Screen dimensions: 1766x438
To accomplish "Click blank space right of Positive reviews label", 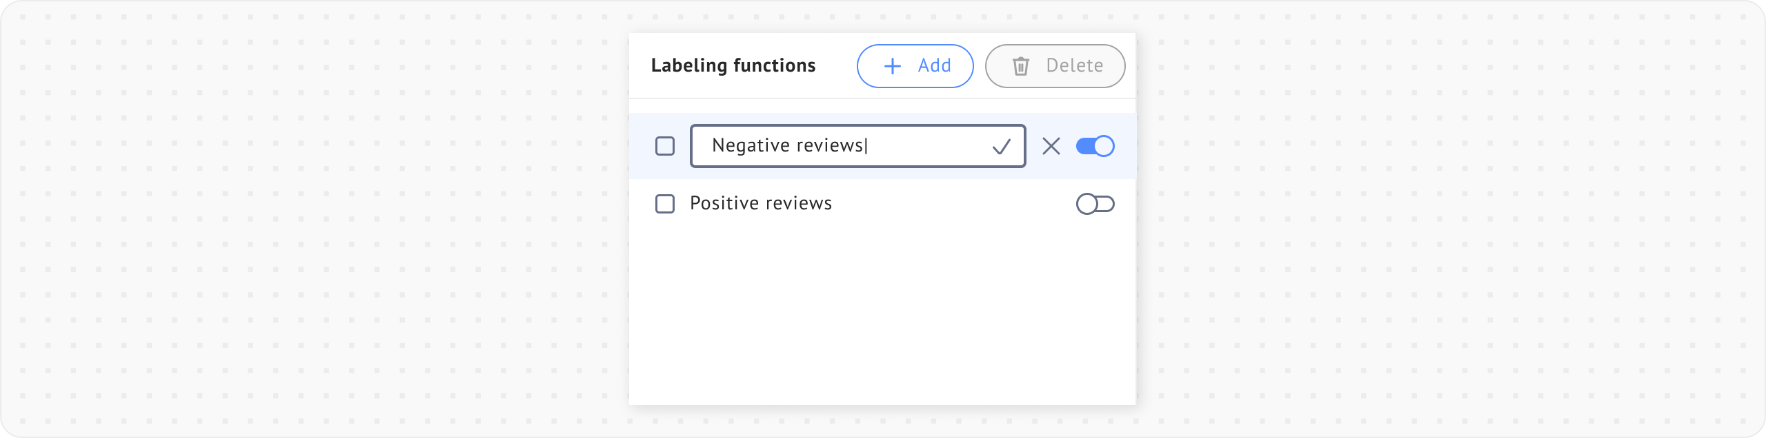I will [952, 204].
